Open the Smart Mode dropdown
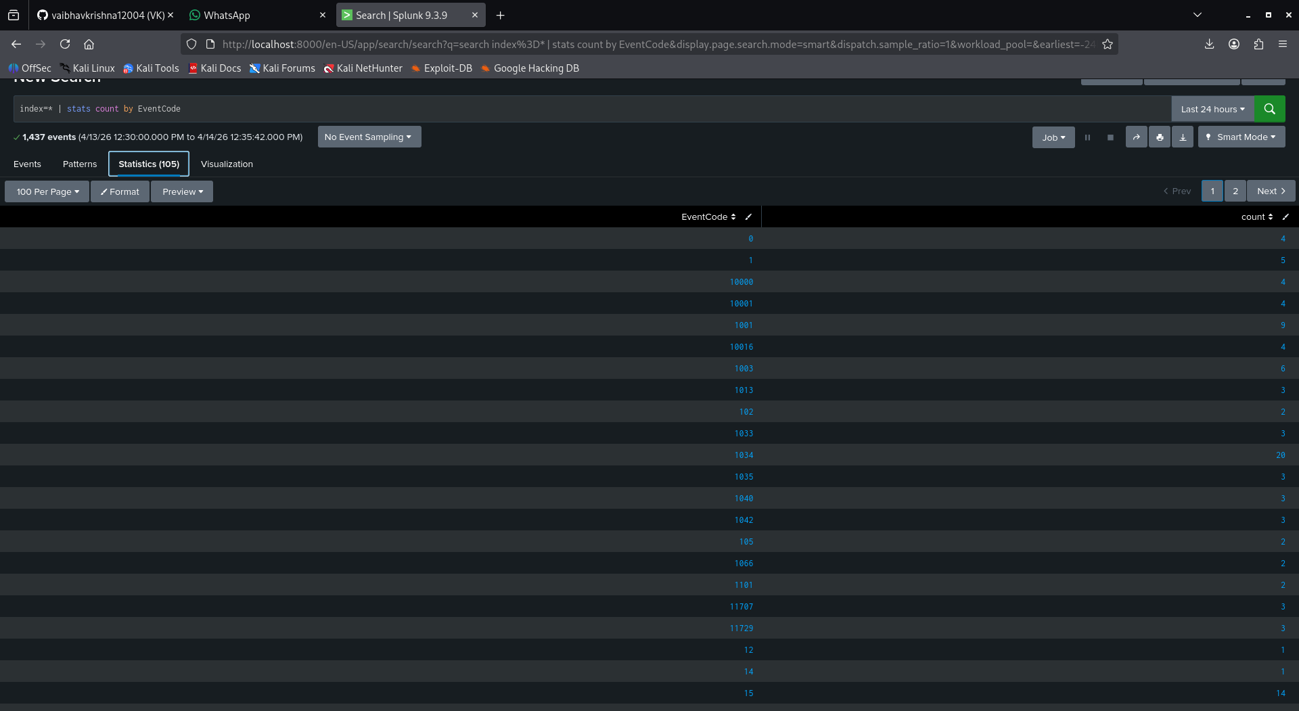Image resolution: width=1299 pixels, height=711 pixels. [1241, 137]
